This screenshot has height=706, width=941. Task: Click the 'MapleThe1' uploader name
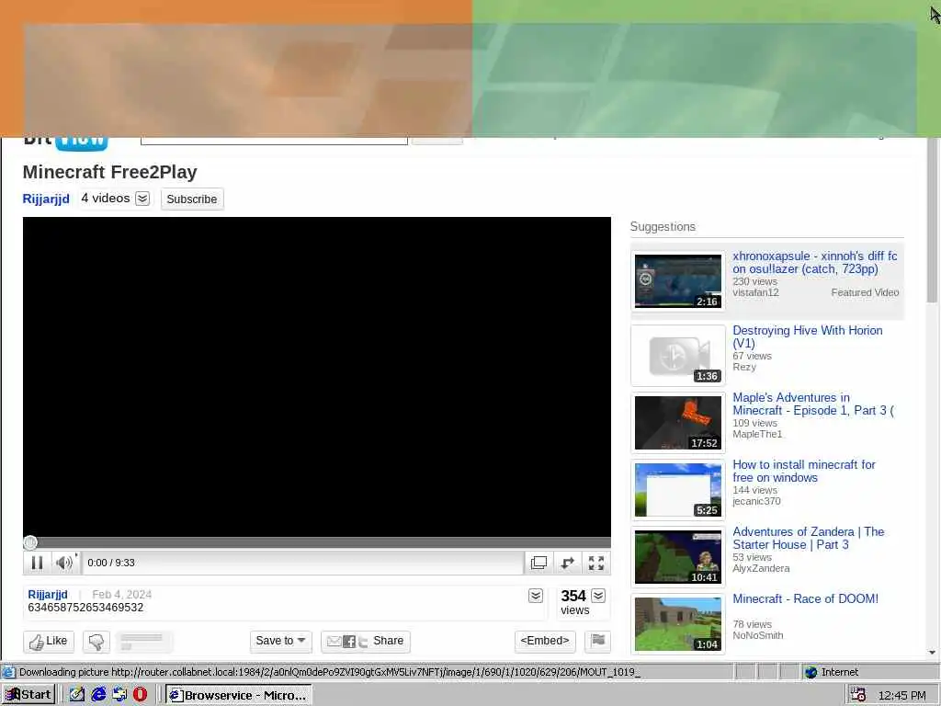coord(757,434)
